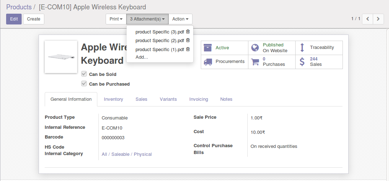This screenshot has width=389, height=181.
Task: Open the Print dropdown
Action: [x=116, y=19]
